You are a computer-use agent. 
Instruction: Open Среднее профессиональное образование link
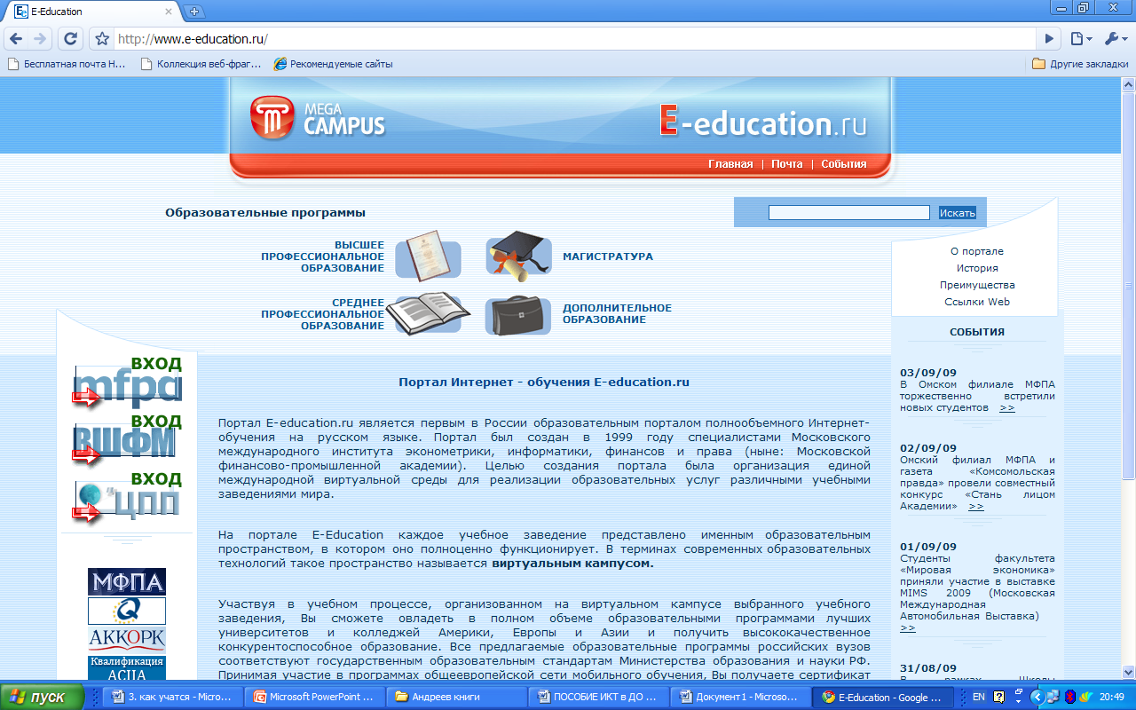click(322, 314)
